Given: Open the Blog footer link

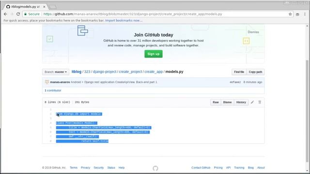Looking at the screenshot, I should pyautogui.click(x=251, y=168).
